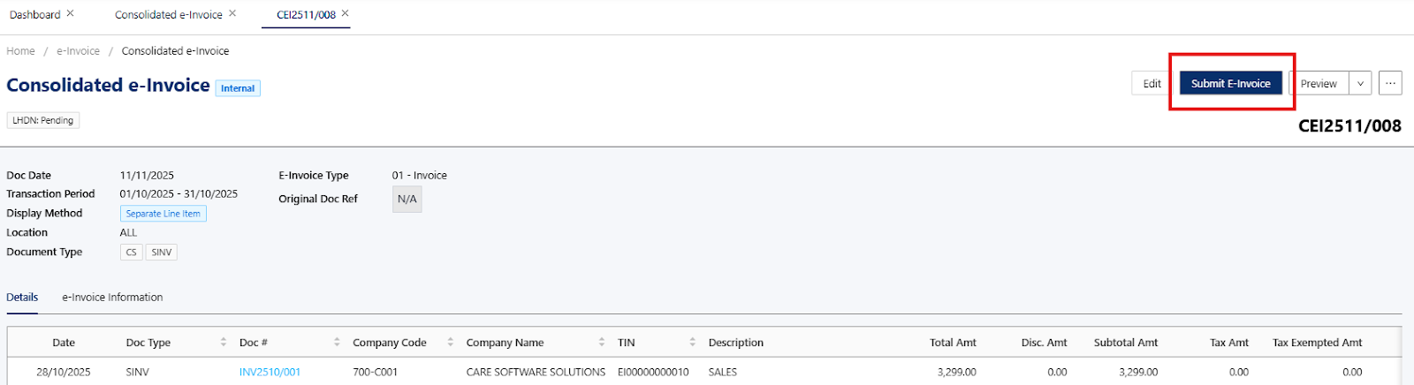Click the Separate Line Item tag
The image size is (1414, 385).
(163, 214)
